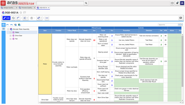Go to previous search result arrow
Image resolution: width=185 pixels, height=105 pixels.
point(179,25)
